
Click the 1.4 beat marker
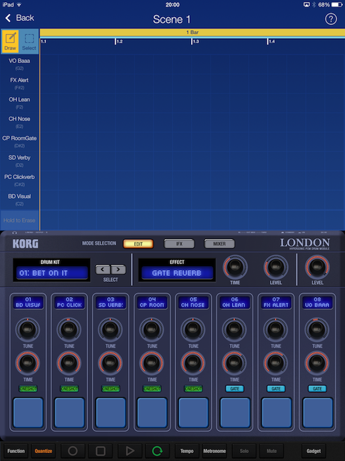pyautogui.click(x=271, y=41)
